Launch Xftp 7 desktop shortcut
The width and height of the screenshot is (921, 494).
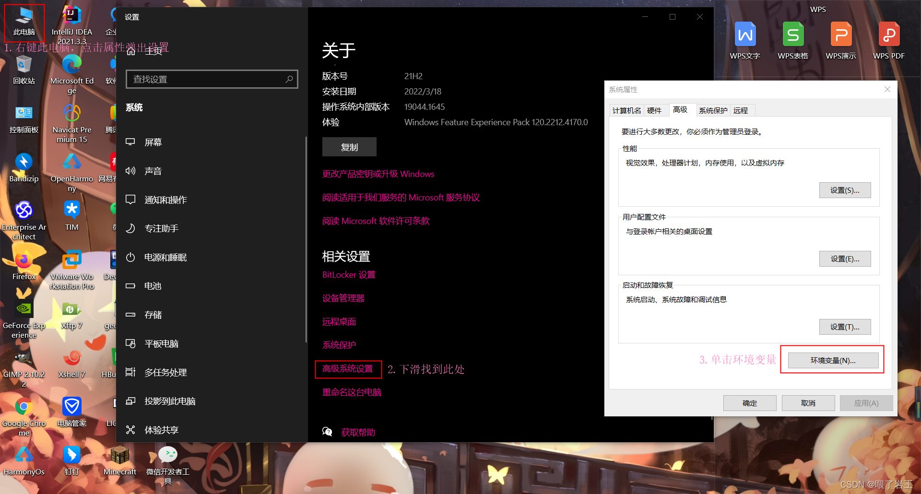tap(72, 315)
